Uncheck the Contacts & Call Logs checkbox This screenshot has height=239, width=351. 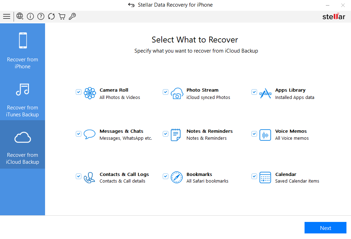coord(79,176)
